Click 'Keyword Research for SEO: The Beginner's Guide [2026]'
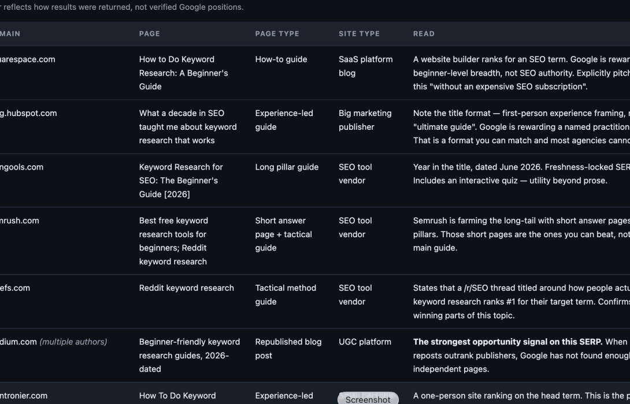This screenshot has width=630, height=404. coord(181,181)
